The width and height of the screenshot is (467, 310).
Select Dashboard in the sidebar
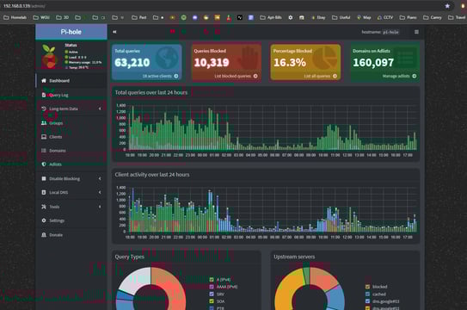tap(71, 81)
